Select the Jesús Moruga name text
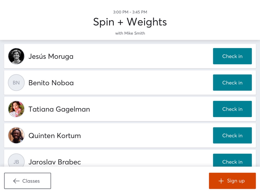260x195 pixels. tap(51, 56)
